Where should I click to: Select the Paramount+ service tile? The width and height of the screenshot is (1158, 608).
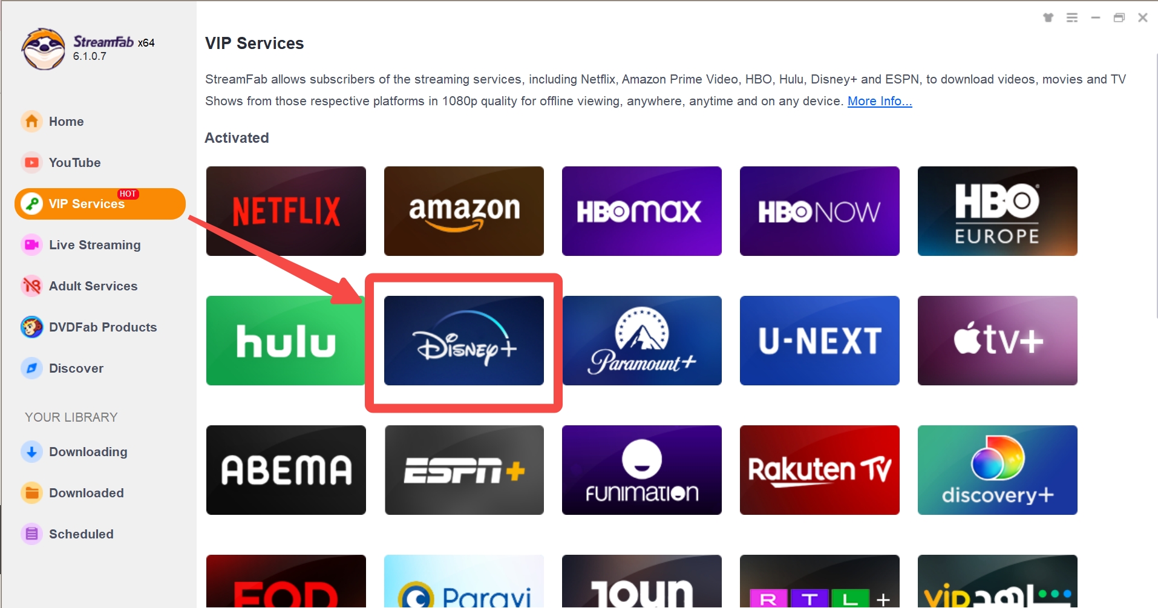point(641,341)
